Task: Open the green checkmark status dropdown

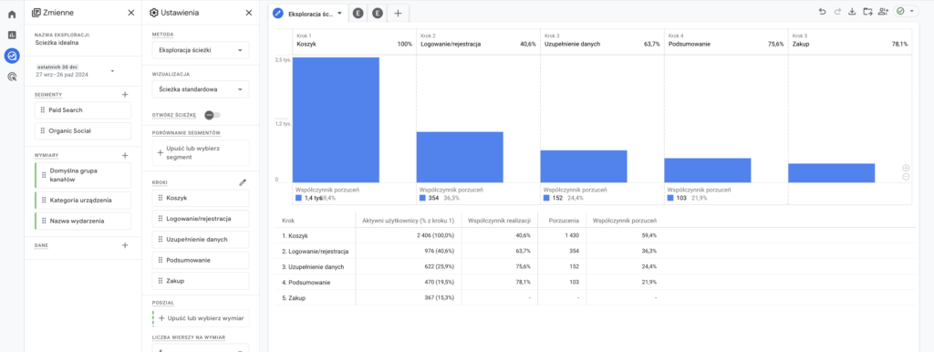Action: pos(906,11)
